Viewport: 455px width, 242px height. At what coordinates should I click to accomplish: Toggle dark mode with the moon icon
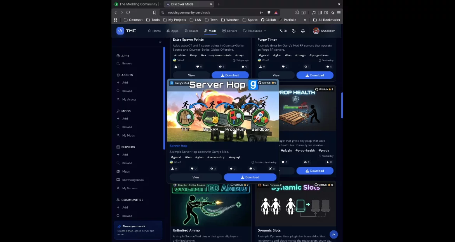[293, 31]
